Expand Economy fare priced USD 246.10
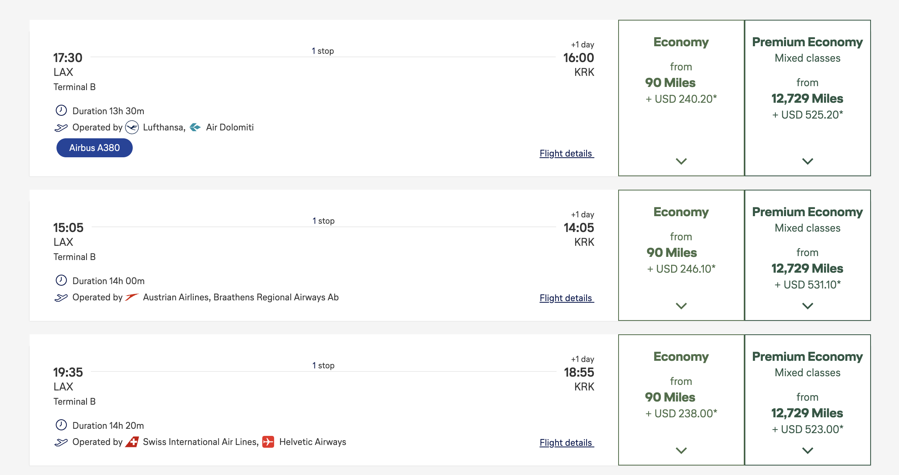Image resolution: width=899 pixels, height=475 pixels. coord(681,306)
